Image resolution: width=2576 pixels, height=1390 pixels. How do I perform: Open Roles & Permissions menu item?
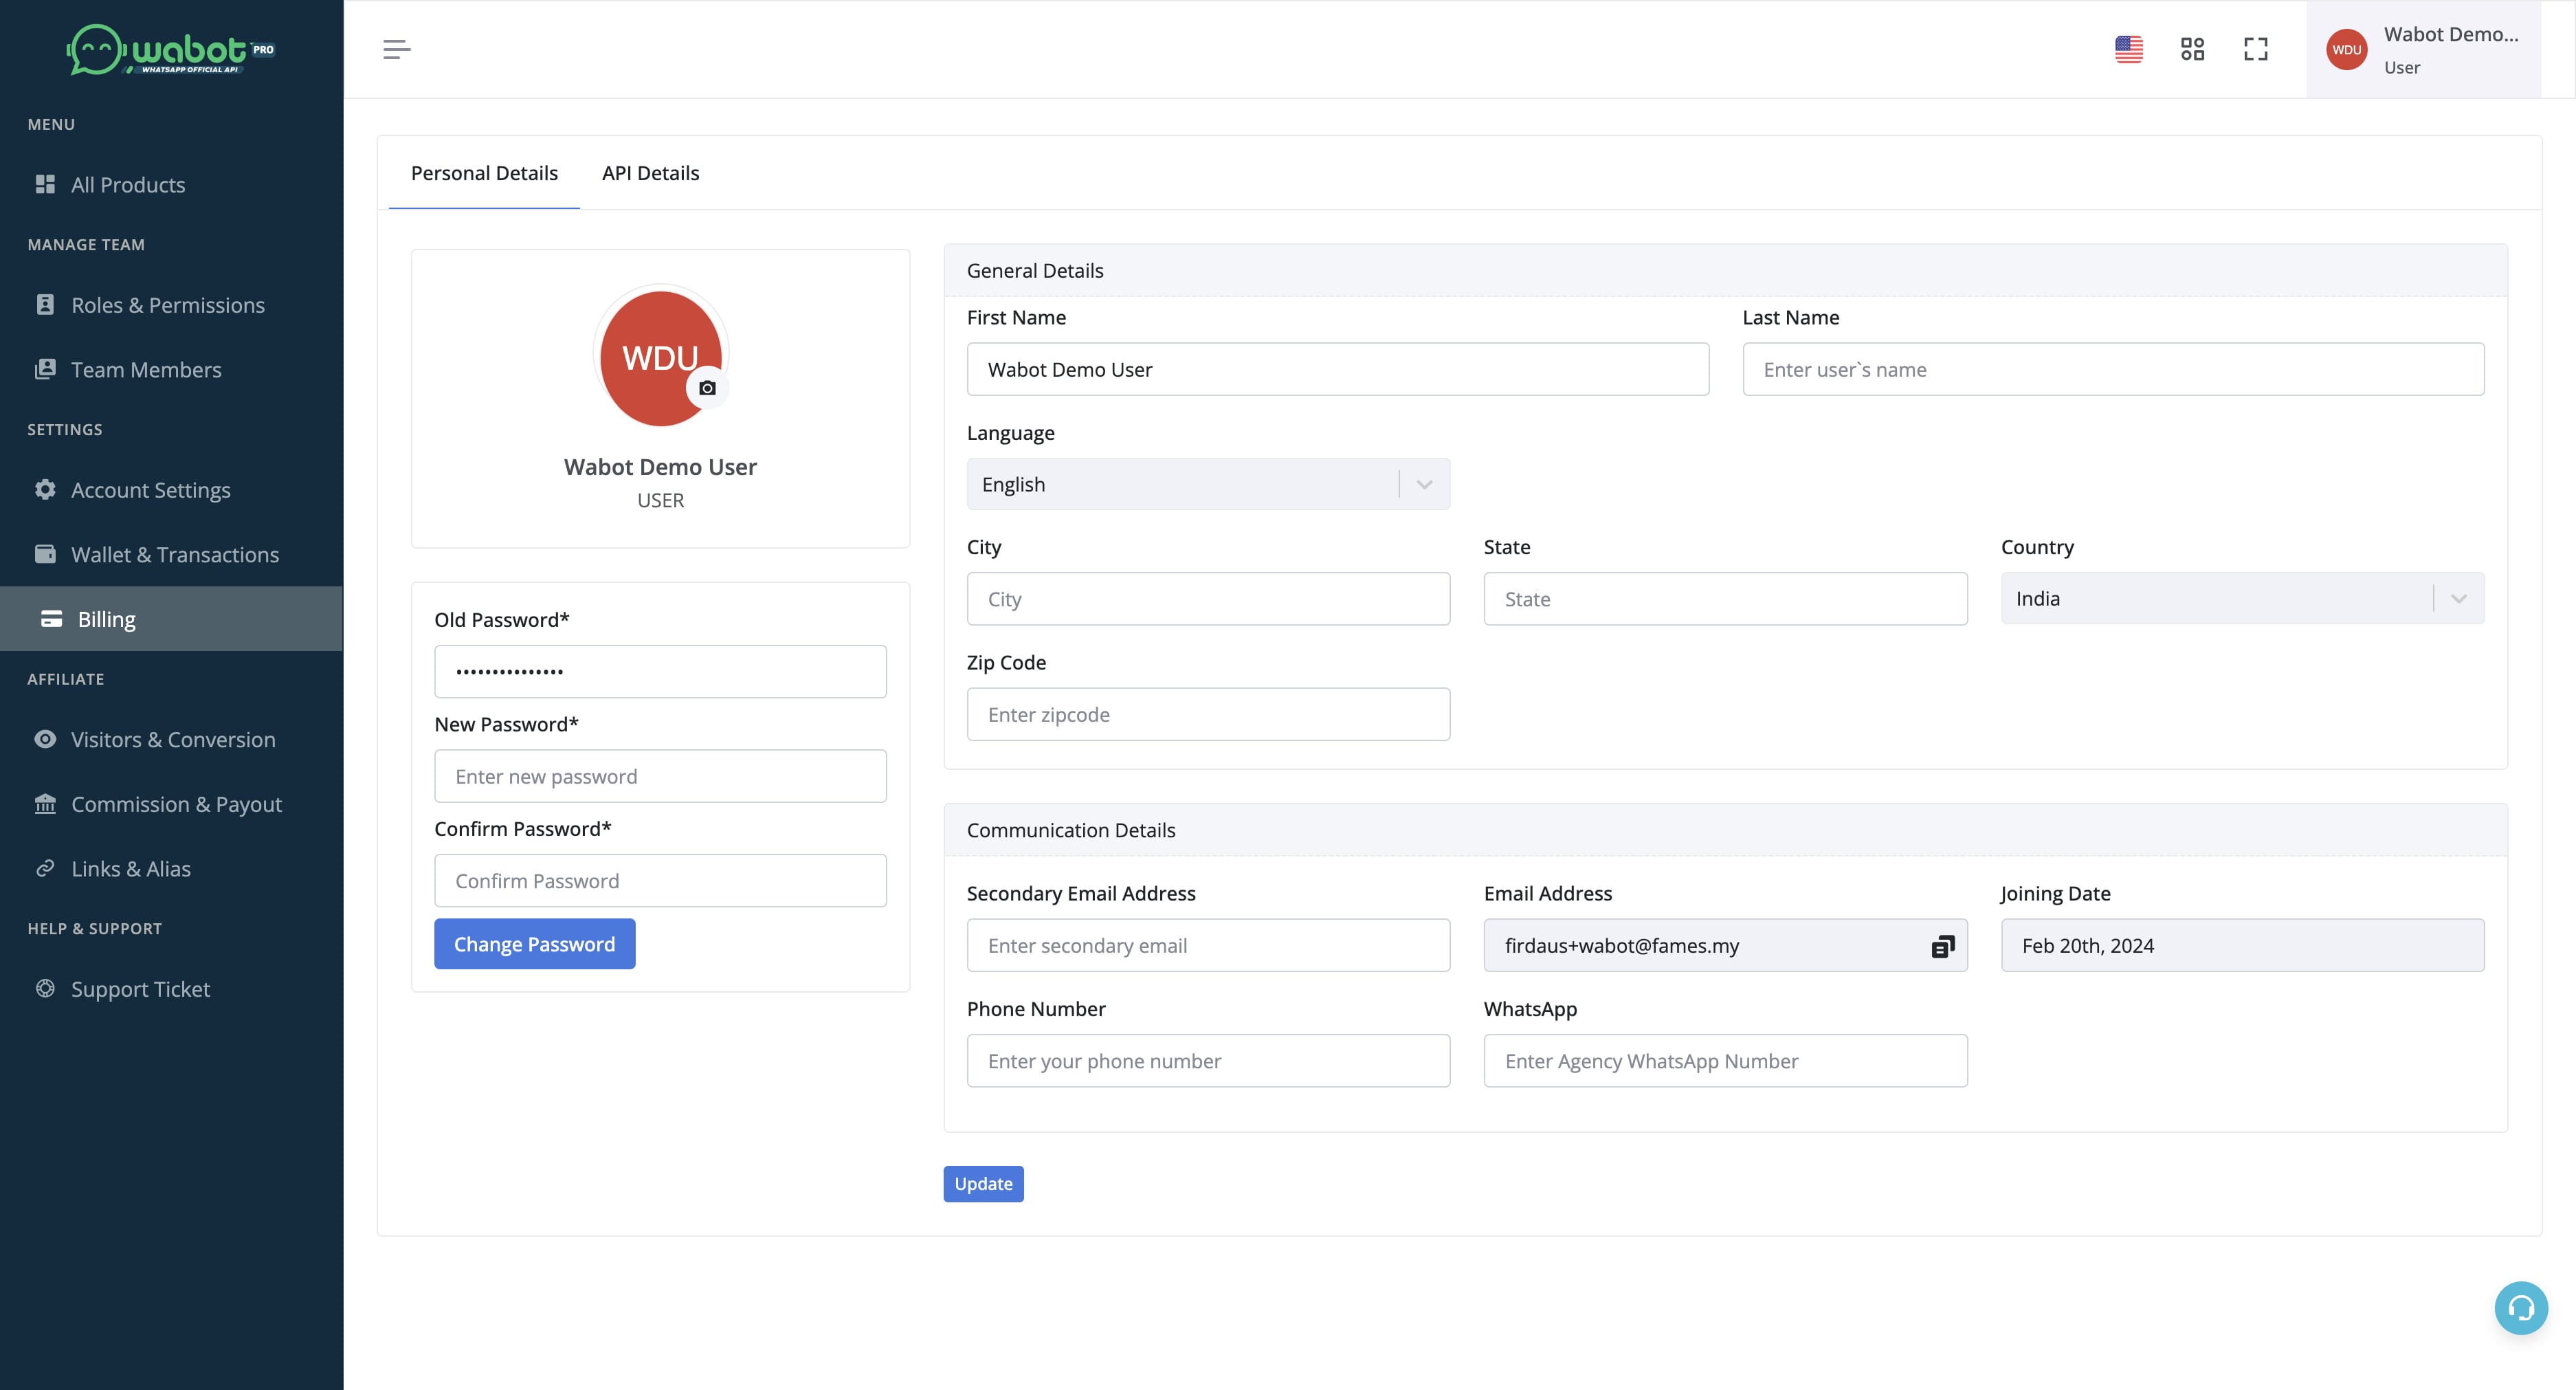click(171, 305)
